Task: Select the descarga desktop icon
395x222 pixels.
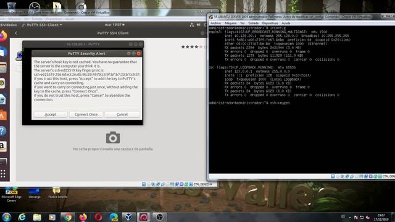Action: tap(35, 193)
